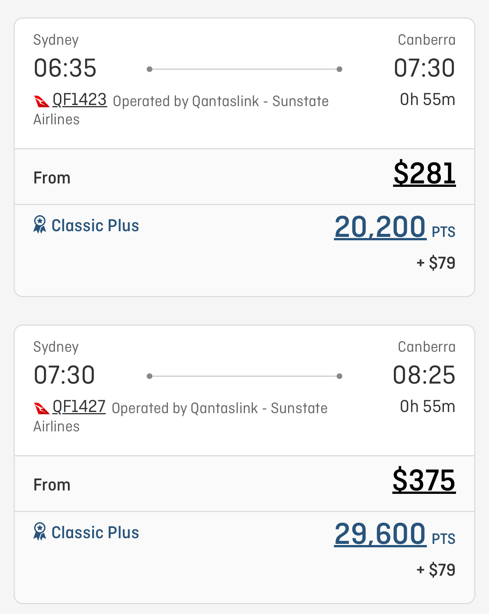
Task: Click Classic Plus ribbon icon on first flight
Action: (40, 225)
